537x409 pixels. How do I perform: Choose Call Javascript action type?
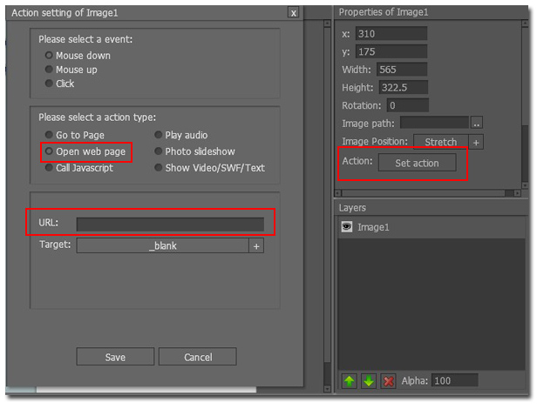(49, 168)
